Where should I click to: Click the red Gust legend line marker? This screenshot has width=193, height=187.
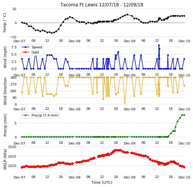25,52
